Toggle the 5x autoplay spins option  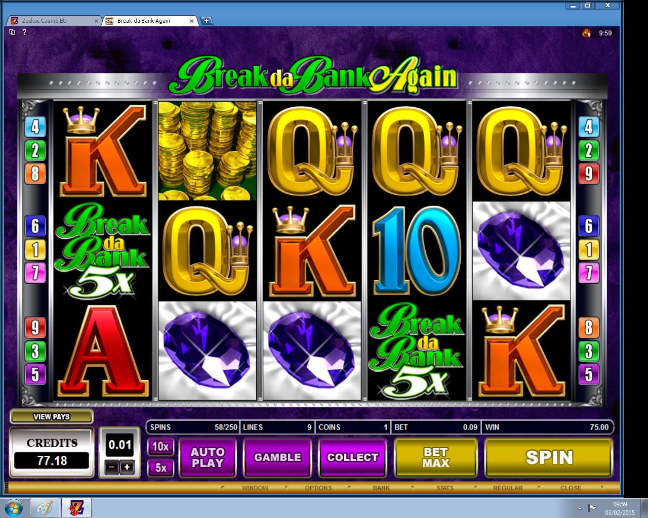[x=160, y=468]
